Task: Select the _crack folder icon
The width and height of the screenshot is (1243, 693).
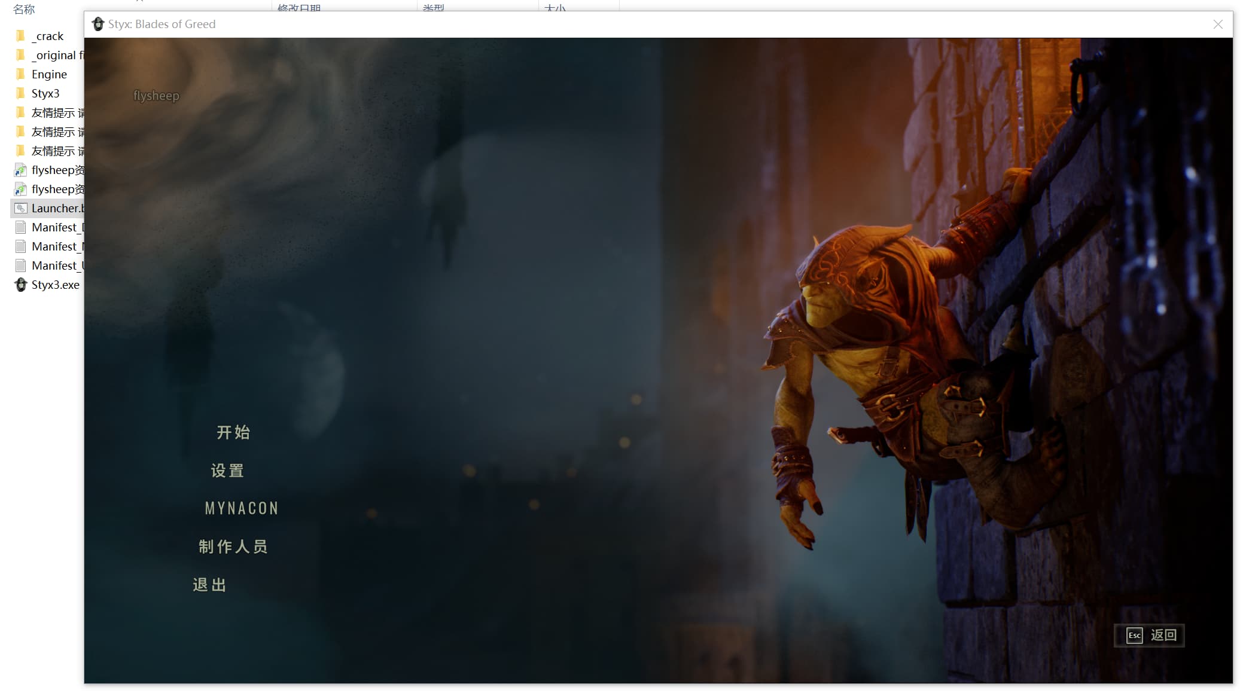Action: (x=20, y=36)
